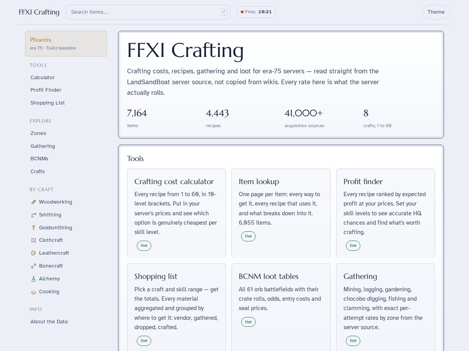Image resolution: width=469 pixels, height=351 pixels.
Task: Click the Clothcraft icon in sidebar
Action: (34, 240)
